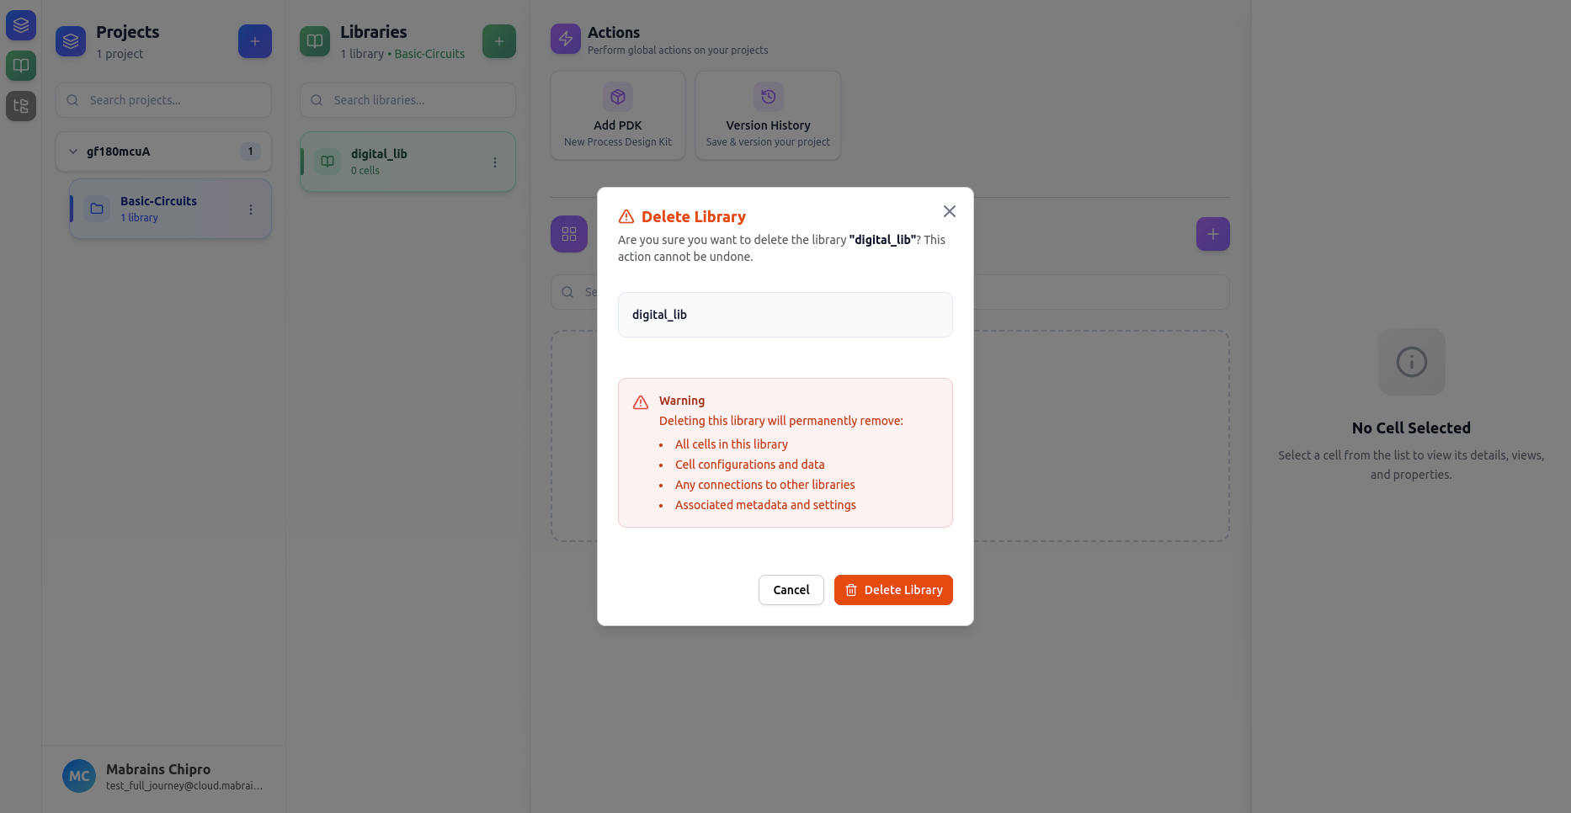Click the Mabrains Chipro user avatar
Screen dimensions: 1571x813
coord(79,776)
